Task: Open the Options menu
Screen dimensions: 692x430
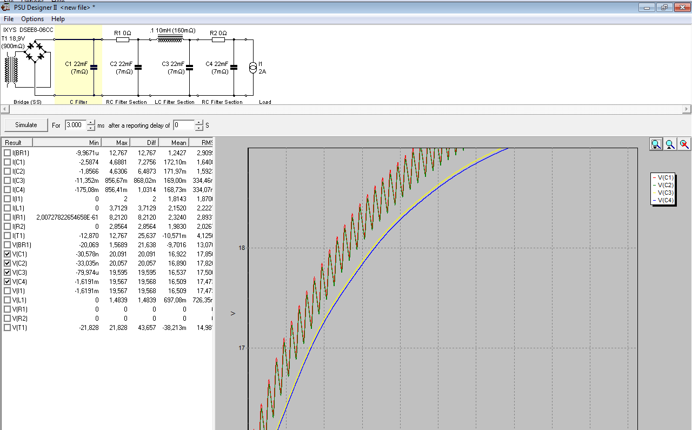Action: (x=32, y=19)
